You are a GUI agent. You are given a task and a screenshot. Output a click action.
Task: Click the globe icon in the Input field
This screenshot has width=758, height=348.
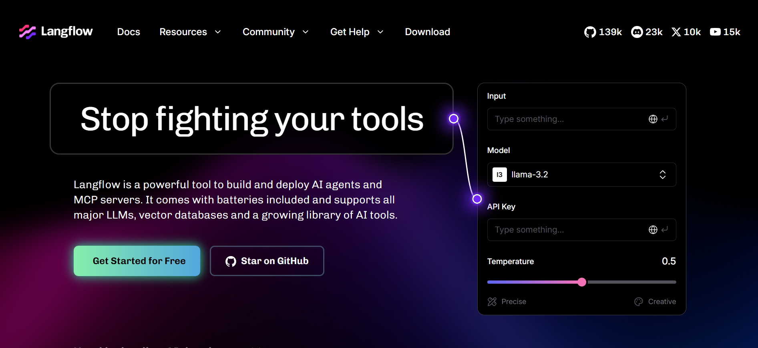coord(653,119)
